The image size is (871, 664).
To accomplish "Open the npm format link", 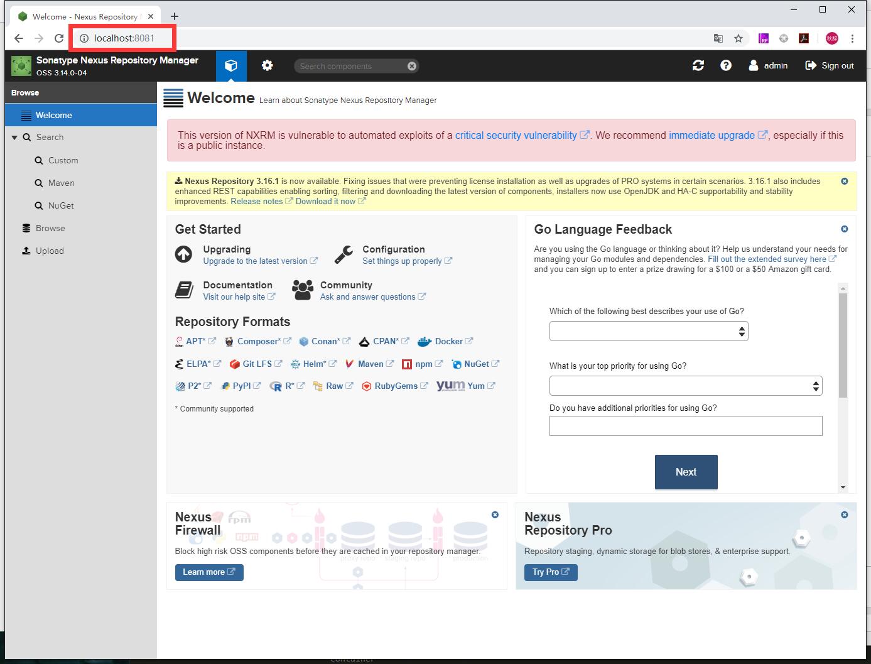I will click(428, 364).
